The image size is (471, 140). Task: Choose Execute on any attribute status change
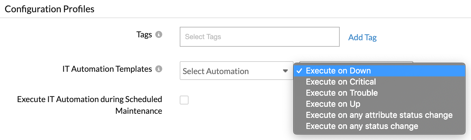coord(379,115)
